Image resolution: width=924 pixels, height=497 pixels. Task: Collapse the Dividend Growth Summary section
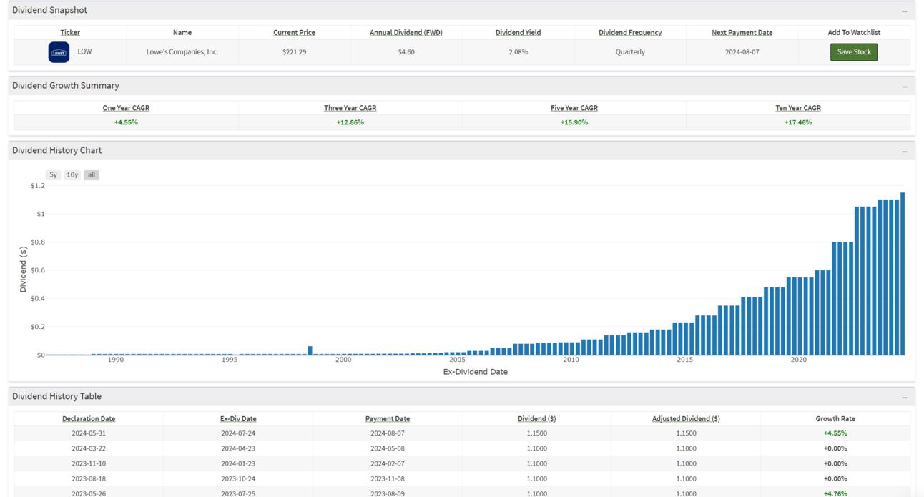point(904,86)
